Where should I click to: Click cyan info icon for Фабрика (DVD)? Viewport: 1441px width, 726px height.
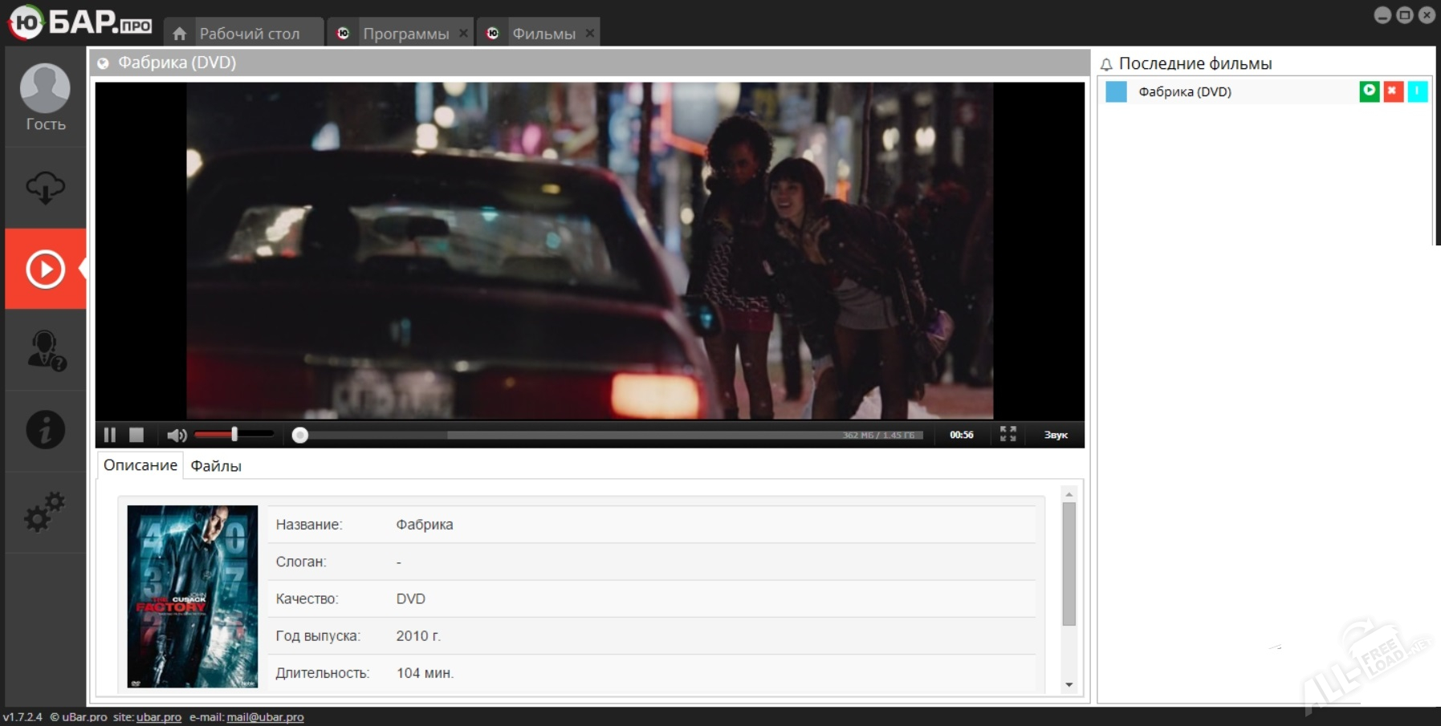click(1418, 91)
